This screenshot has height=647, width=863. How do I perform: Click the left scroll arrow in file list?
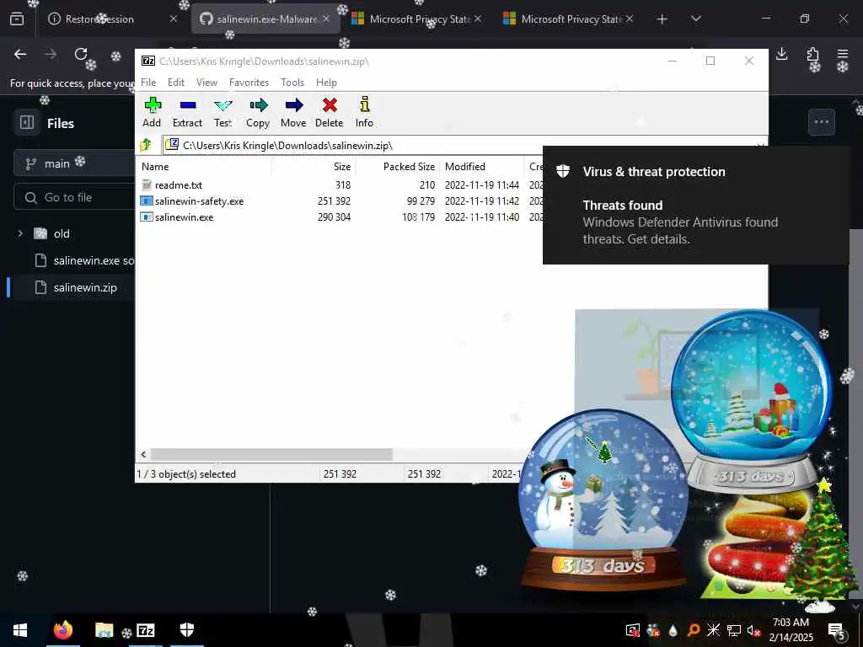tap(143, 454)
